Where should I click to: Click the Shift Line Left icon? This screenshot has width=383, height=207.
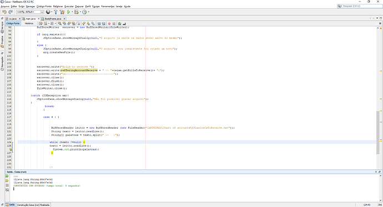tap(99, 23)
